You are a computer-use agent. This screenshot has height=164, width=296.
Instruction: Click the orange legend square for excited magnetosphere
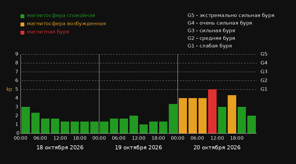[22, 24]
